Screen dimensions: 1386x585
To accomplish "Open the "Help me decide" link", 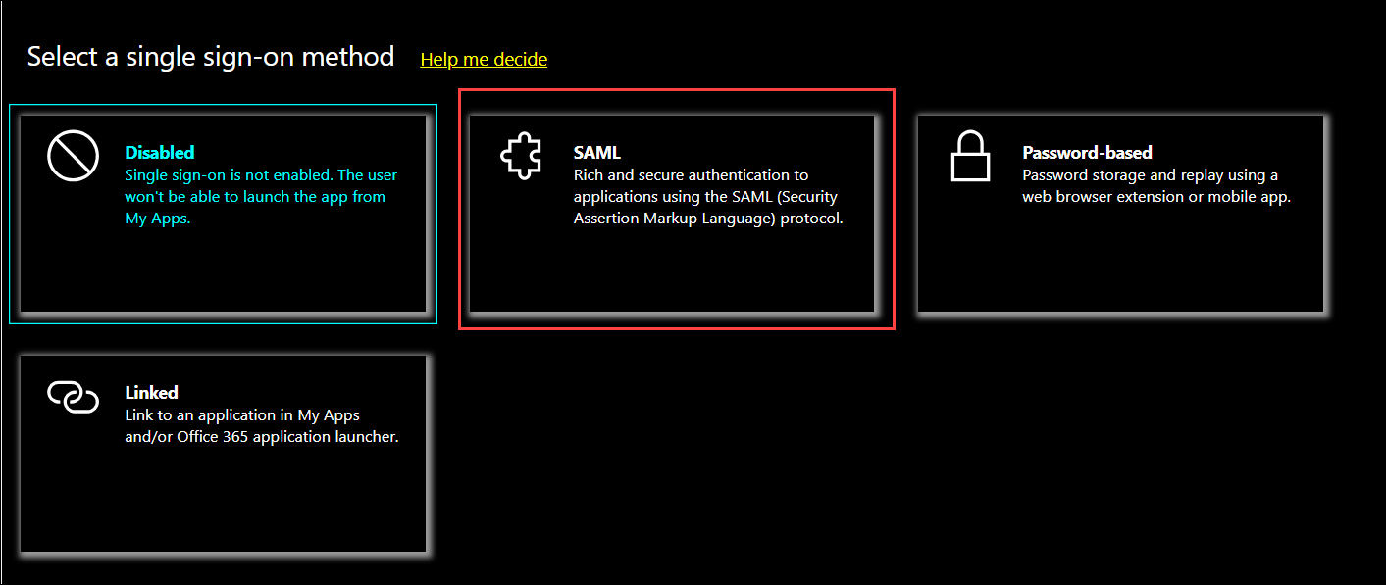I will 484,60.
